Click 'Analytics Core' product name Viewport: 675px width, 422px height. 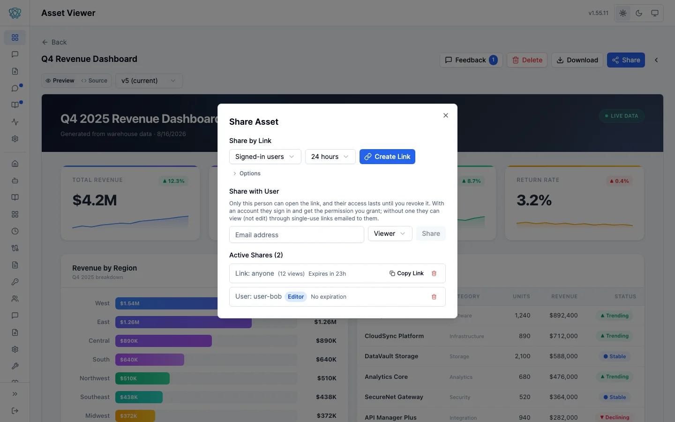tap(386, 377)
